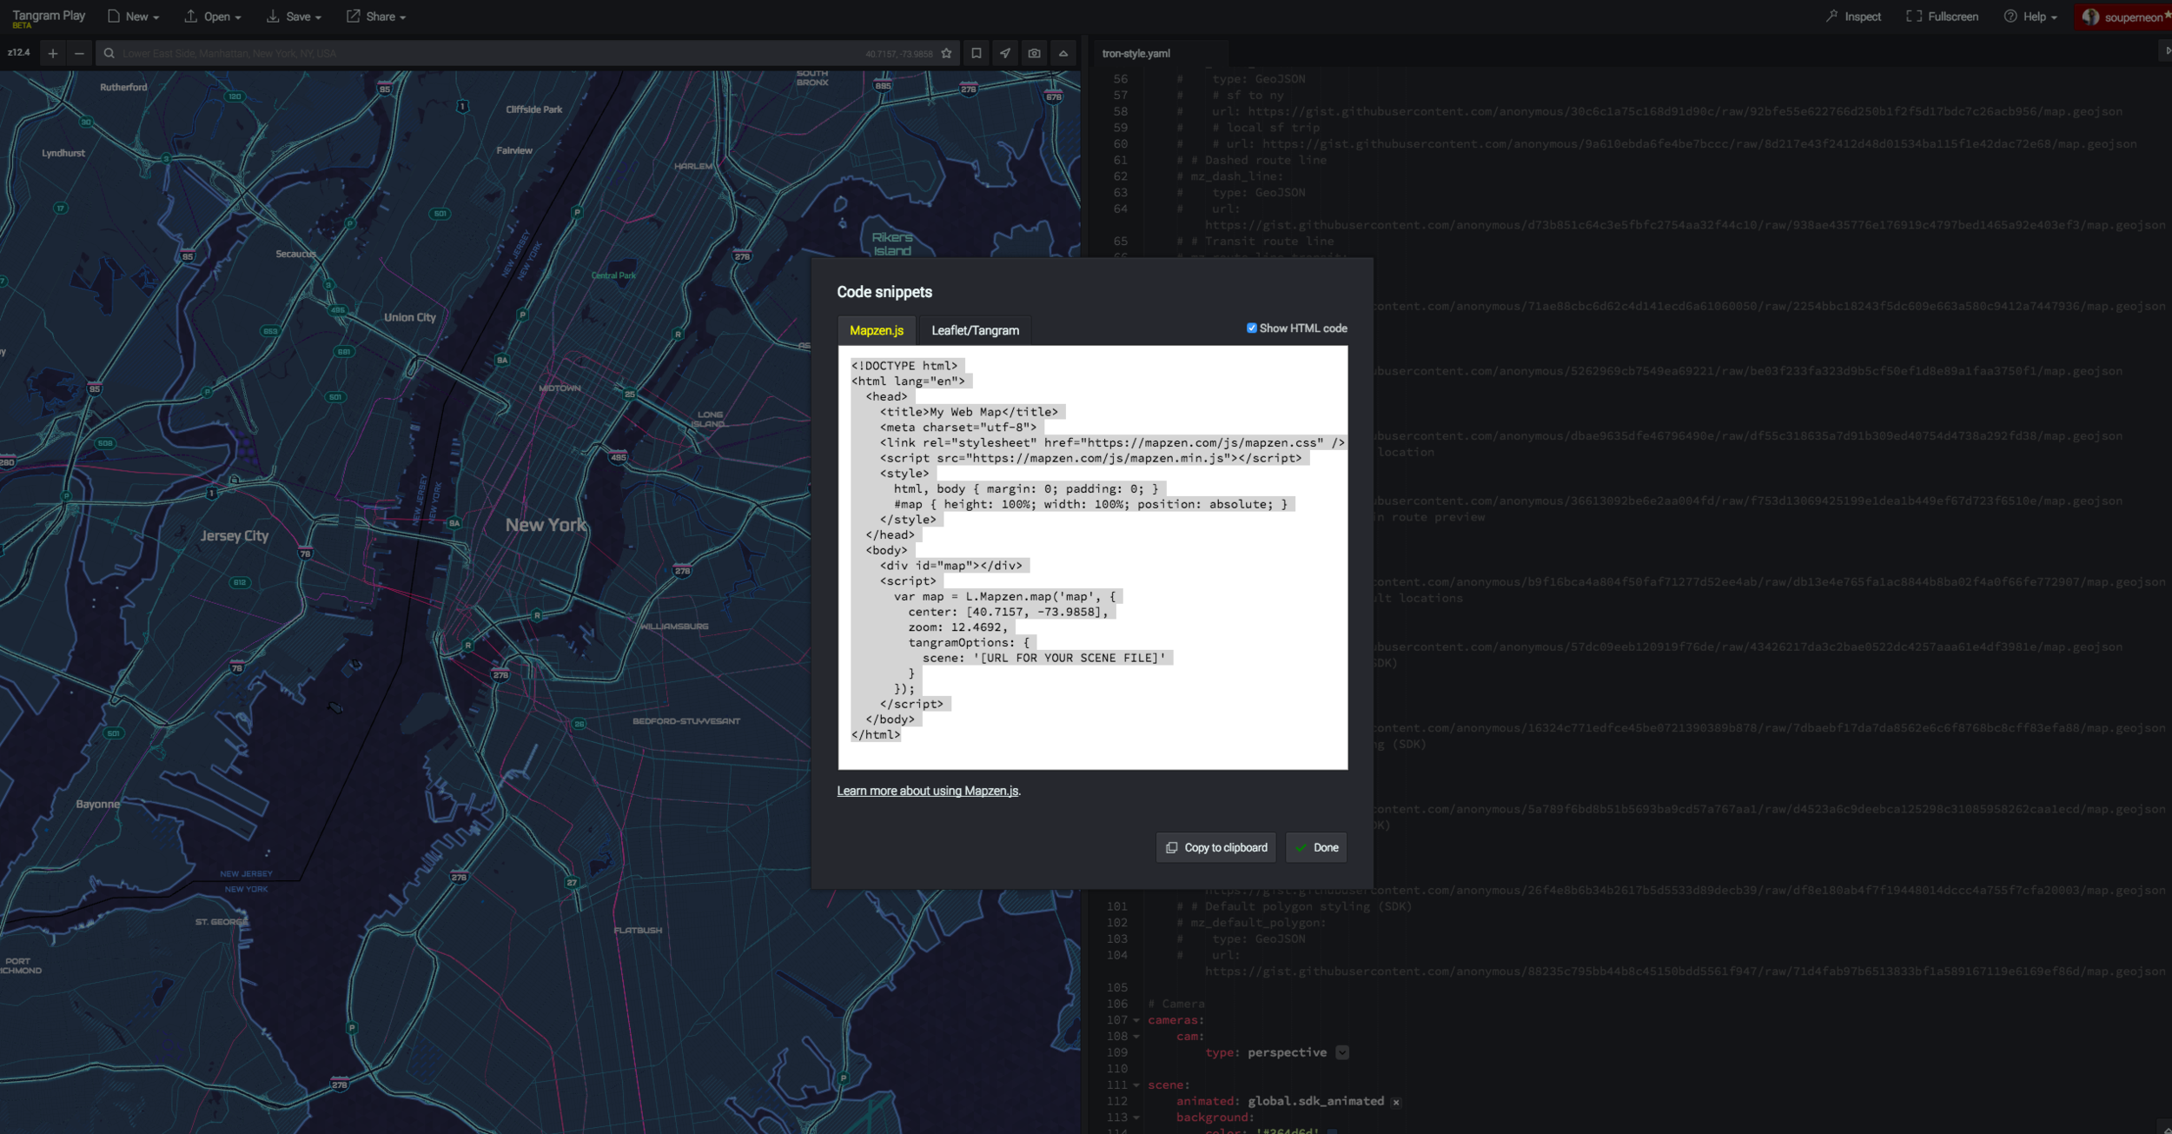Click the Bayonne label on the map

click(x=97, y=805)
